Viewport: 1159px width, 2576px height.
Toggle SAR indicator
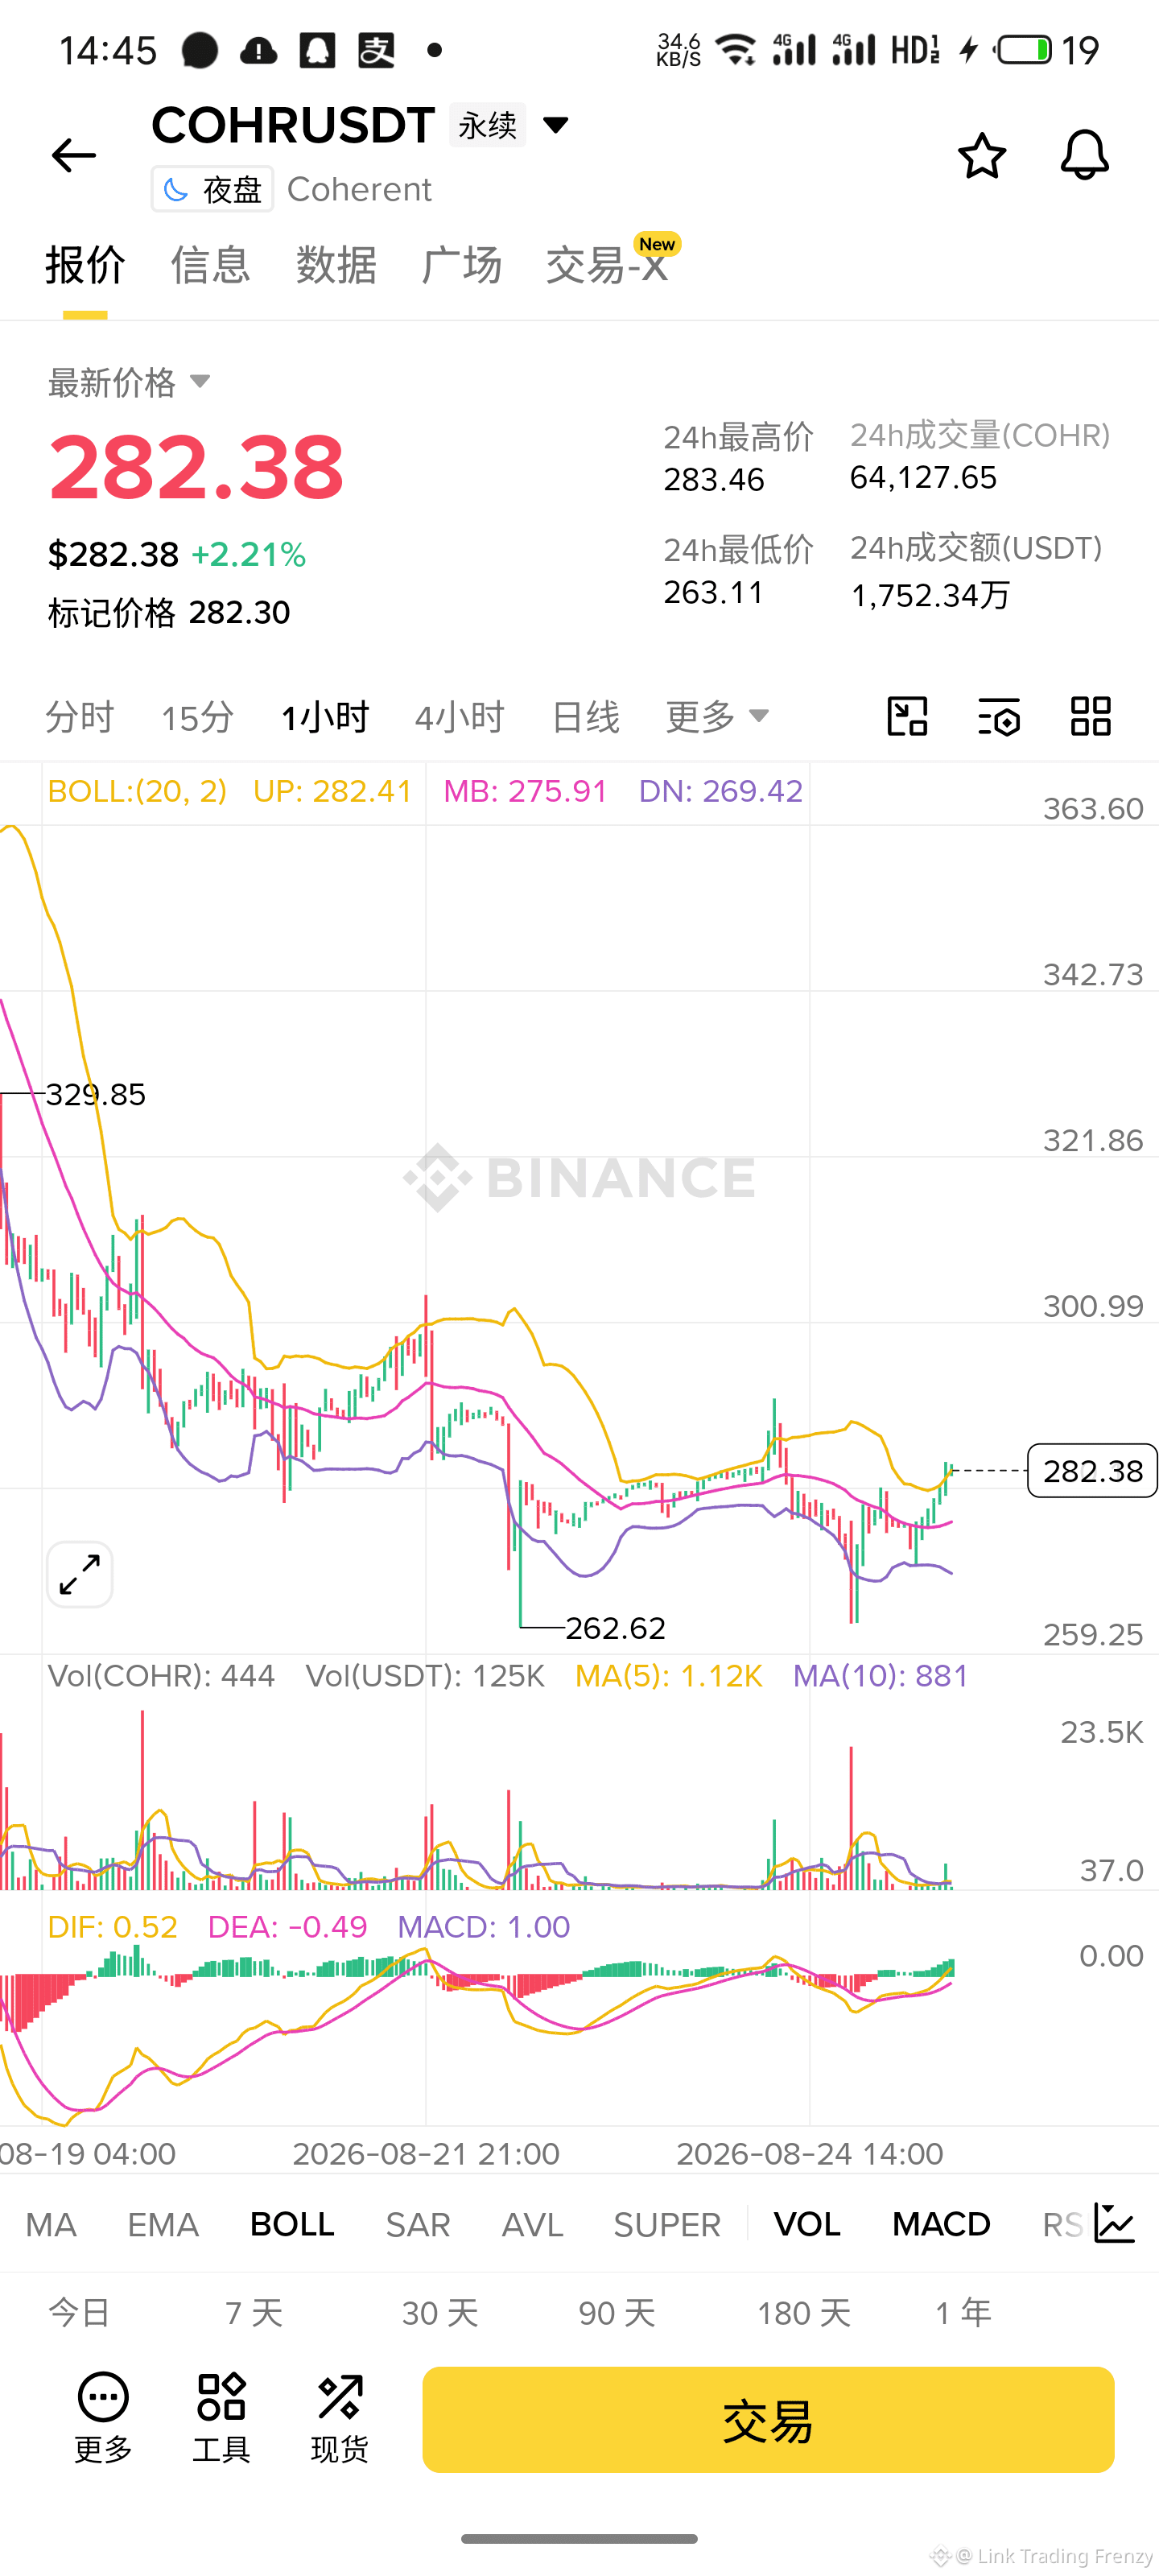click(x=418, y=2224)
